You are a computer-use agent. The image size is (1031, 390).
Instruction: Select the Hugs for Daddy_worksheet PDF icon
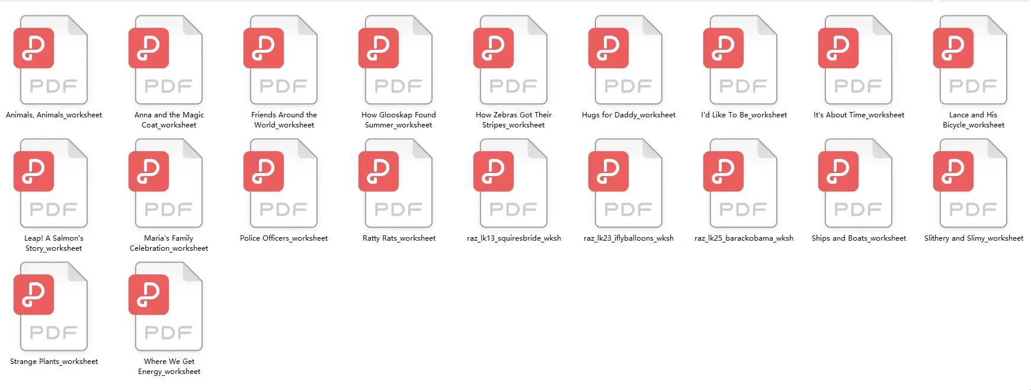[625, 60]
